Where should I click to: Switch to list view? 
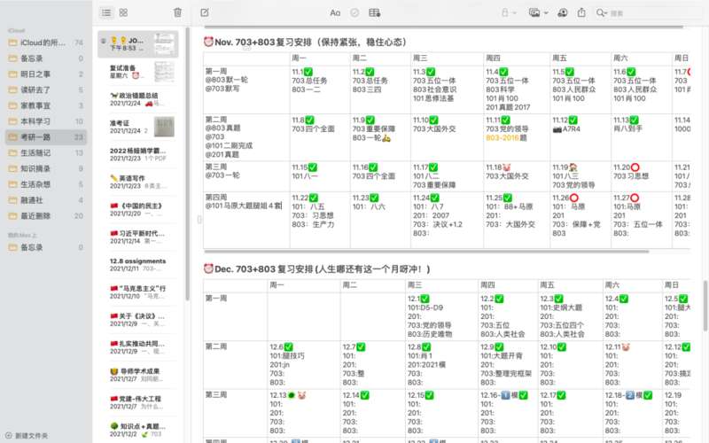[106, 12]
